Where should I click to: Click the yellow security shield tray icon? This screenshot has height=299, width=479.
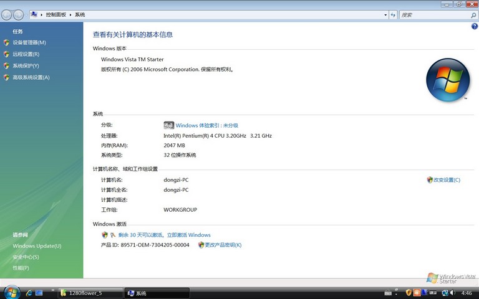pyautogui.click(x=409, y=293)
